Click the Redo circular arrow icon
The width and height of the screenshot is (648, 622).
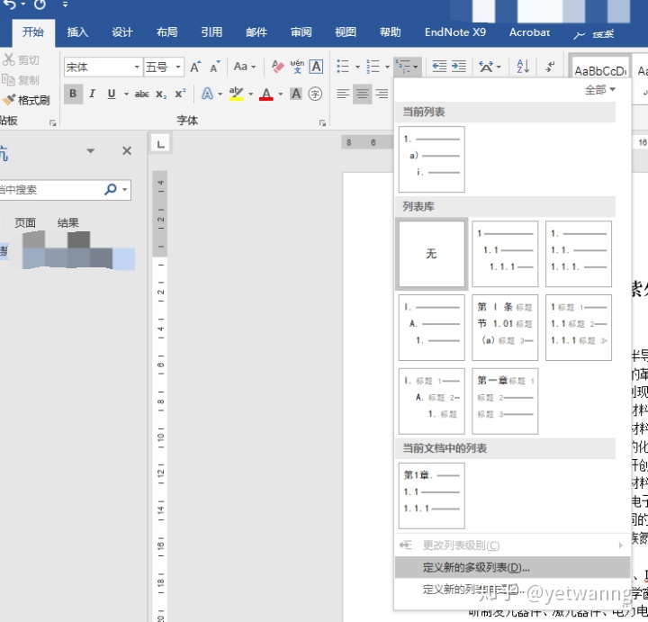point(40,5)
